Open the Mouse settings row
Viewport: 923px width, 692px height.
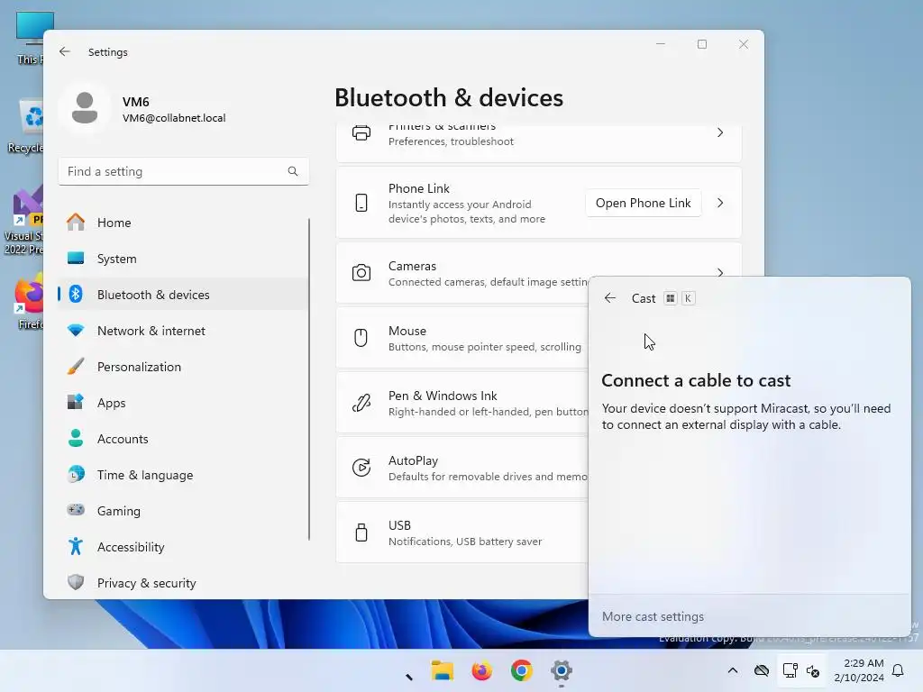point(462,338)
